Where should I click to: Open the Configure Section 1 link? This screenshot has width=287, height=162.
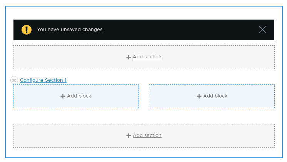click(43, 80)
